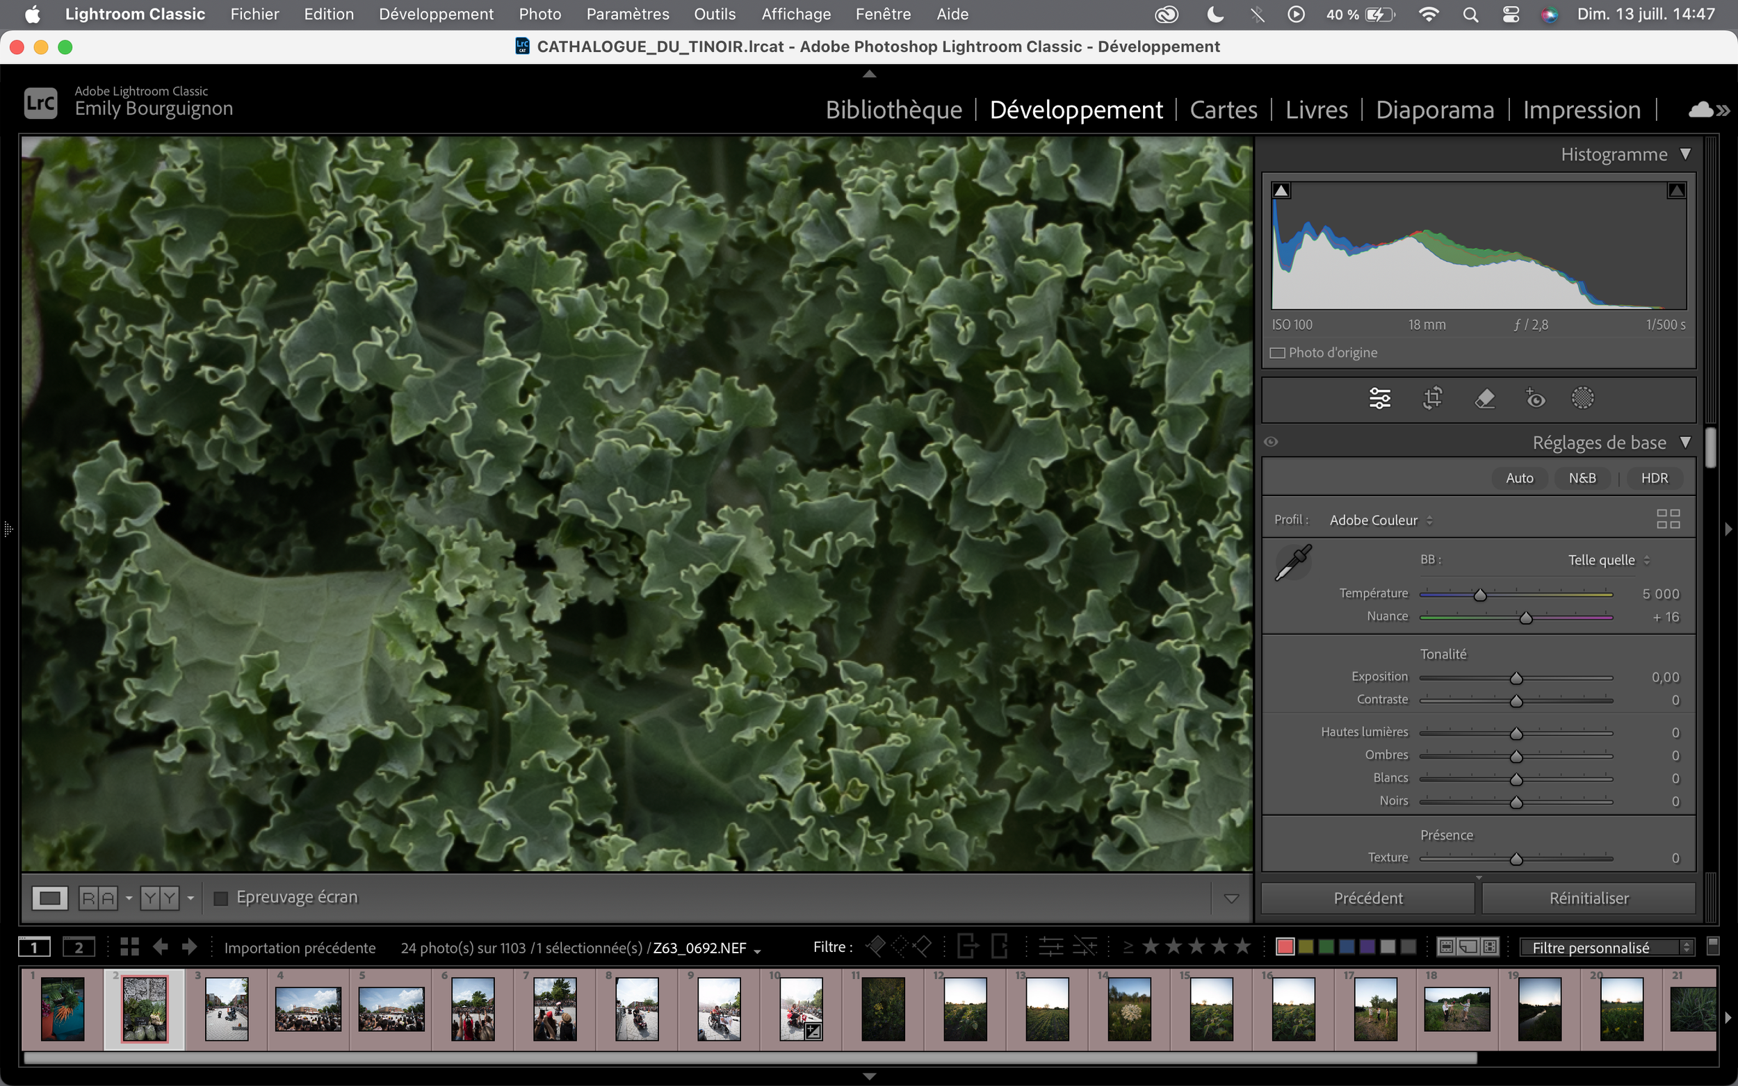Click the Réinitialiser button
Viewport: 1738px width, 1086px height.
coord(1588,898)
